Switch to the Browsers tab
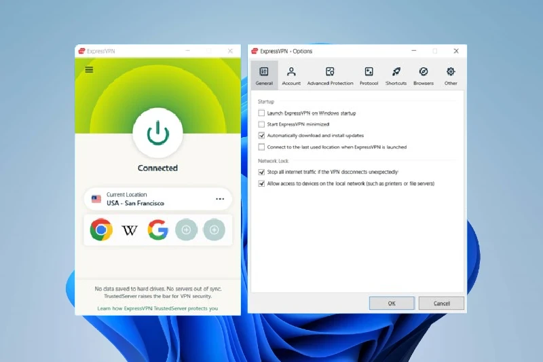 [x=424, y=75]
